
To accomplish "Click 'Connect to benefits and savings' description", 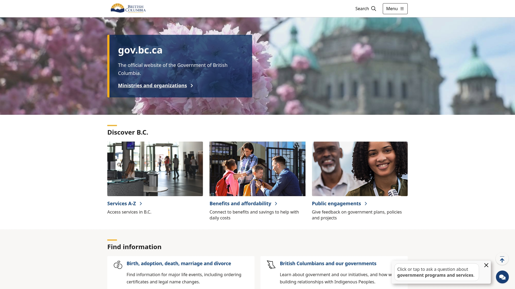I will coord(254,215).
